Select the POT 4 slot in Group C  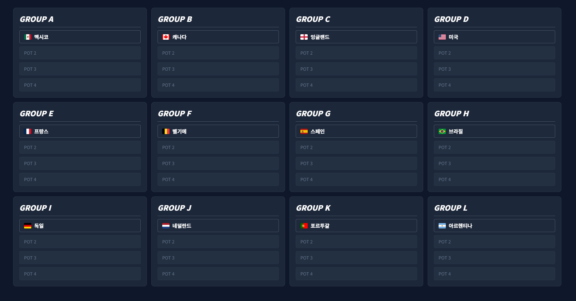(356, 85)
